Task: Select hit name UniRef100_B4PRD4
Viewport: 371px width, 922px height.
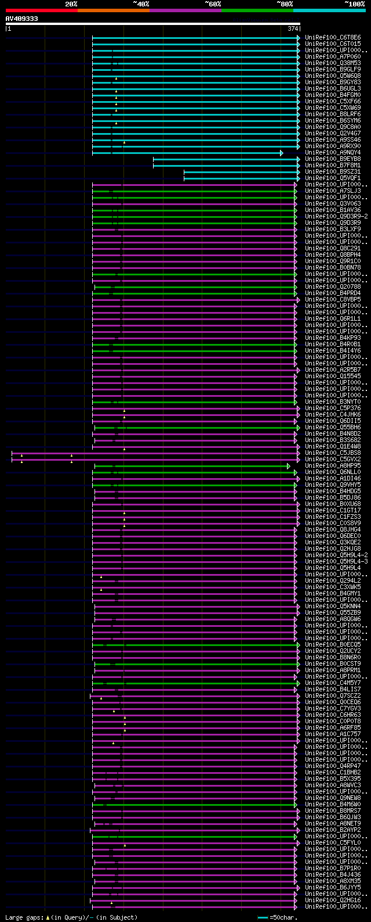Action: pos(333,293)
